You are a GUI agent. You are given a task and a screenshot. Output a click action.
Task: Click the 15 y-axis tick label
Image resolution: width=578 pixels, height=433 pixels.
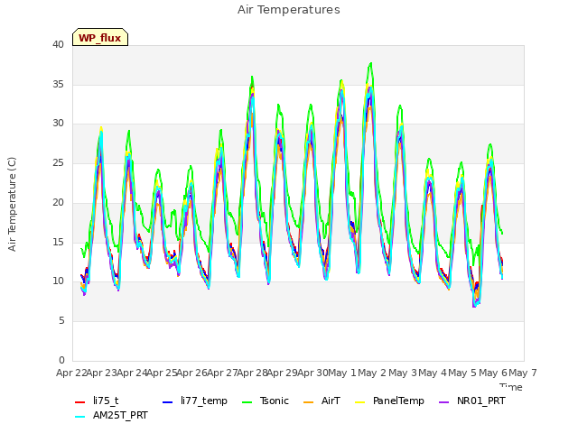pyautogui.click(x=58, y=243)
